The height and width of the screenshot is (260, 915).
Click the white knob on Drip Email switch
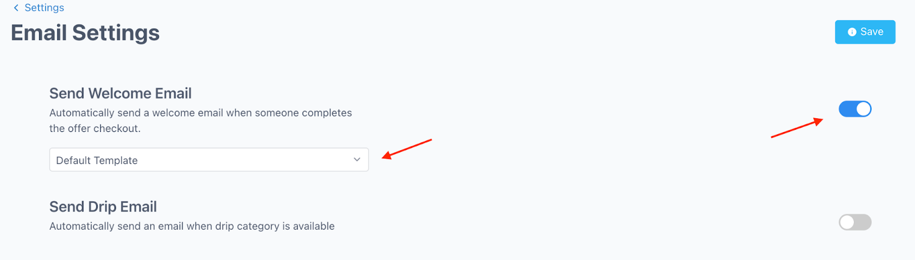coord(847,222)
